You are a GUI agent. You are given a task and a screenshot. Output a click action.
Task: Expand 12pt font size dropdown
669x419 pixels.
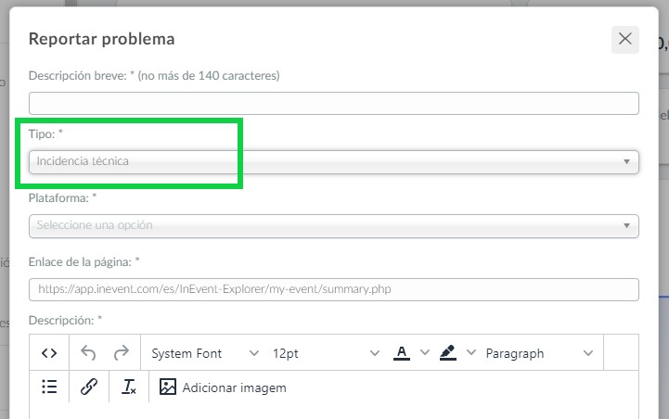(x=326, y=353)
